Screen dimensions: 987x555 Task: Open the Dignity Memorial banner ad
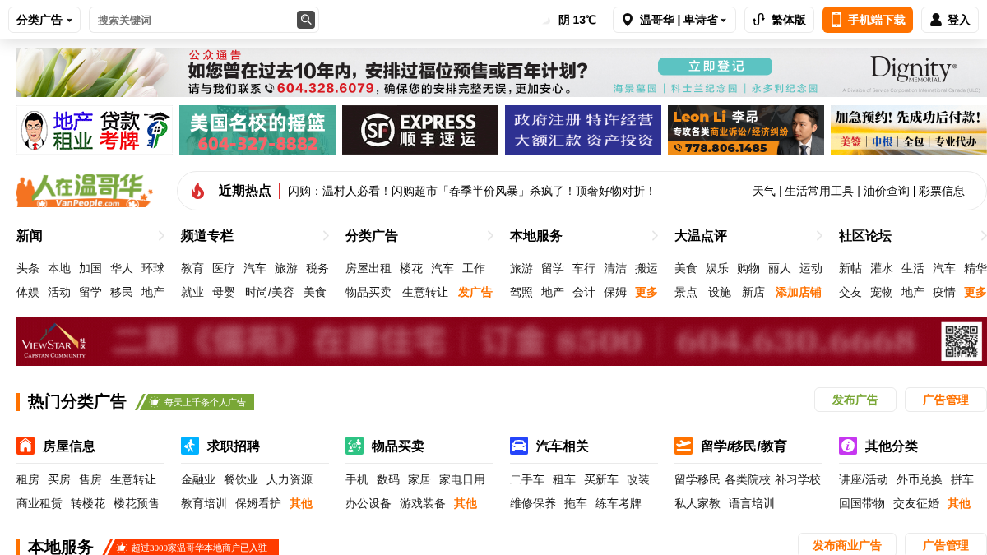click(x=502, y=72)
